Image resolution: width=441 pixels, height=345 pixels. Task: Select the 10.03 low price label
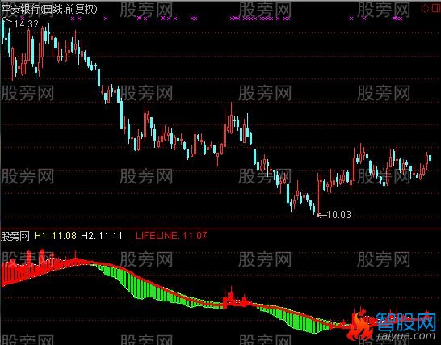pos(339,215)
